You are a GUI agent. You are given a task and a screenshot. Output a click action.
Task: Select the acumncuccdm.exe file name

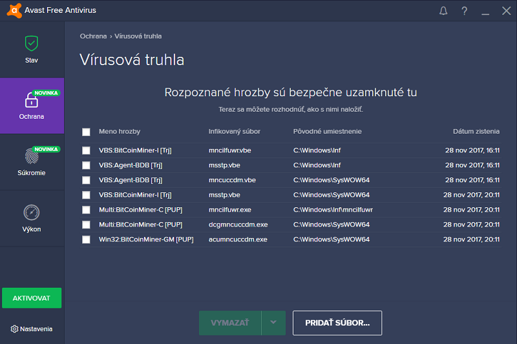point(238,239)
